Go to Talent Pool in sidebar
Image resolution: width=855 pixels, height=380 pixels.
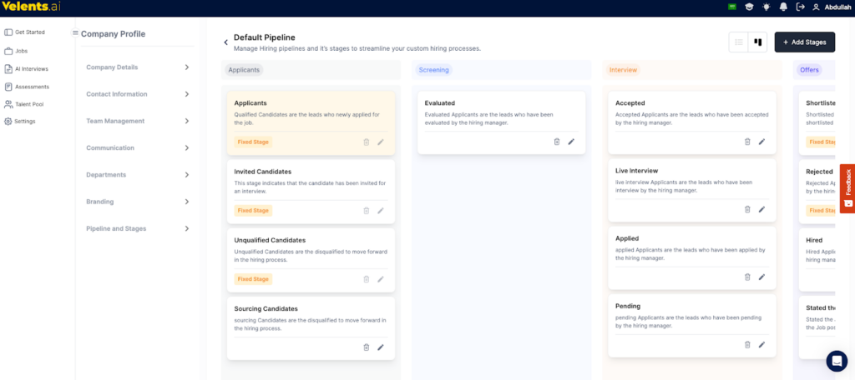point(29,104)
